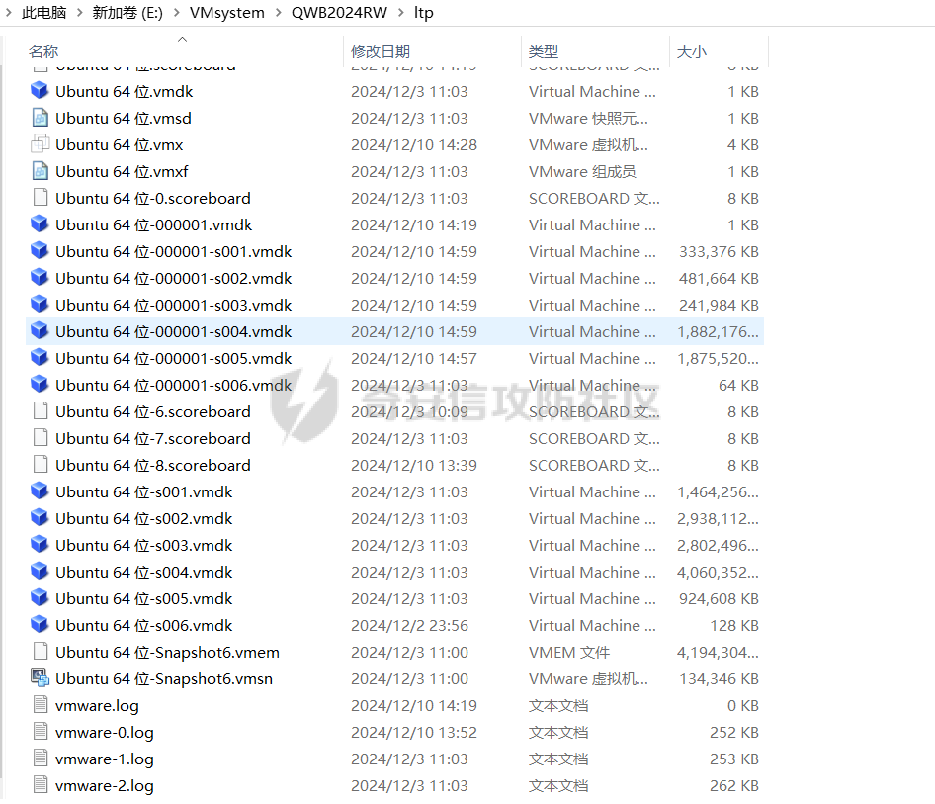
Task: Click the Ubuntu 64 位-Snapshot6.vmsn icon
Action: click(40, 678)
